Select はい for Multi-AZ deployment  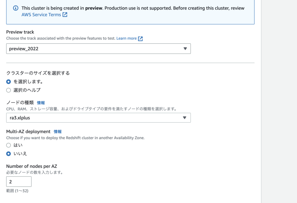point(9,145)
